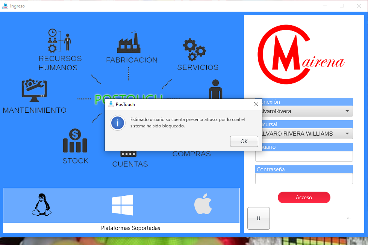Click the Windows logo icon
Viewport: 368px width, 245px height.
point(122,205)
